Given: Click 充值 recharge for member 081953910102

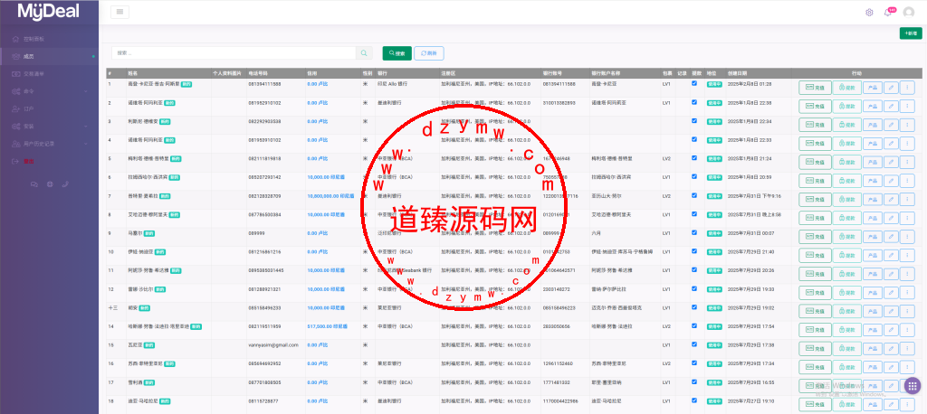Looking at the screenshot, I should pos(815,144).
